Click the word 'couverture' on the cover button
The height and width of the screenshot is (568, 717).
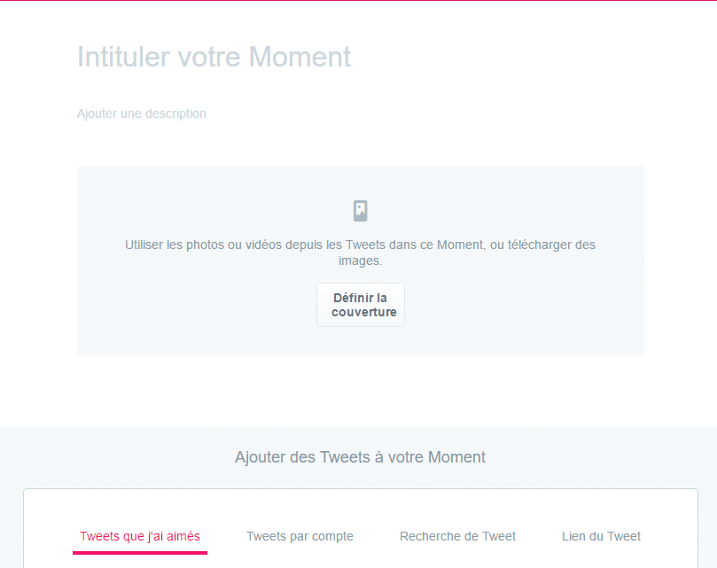pyautogui.click(x=364, y=312)
